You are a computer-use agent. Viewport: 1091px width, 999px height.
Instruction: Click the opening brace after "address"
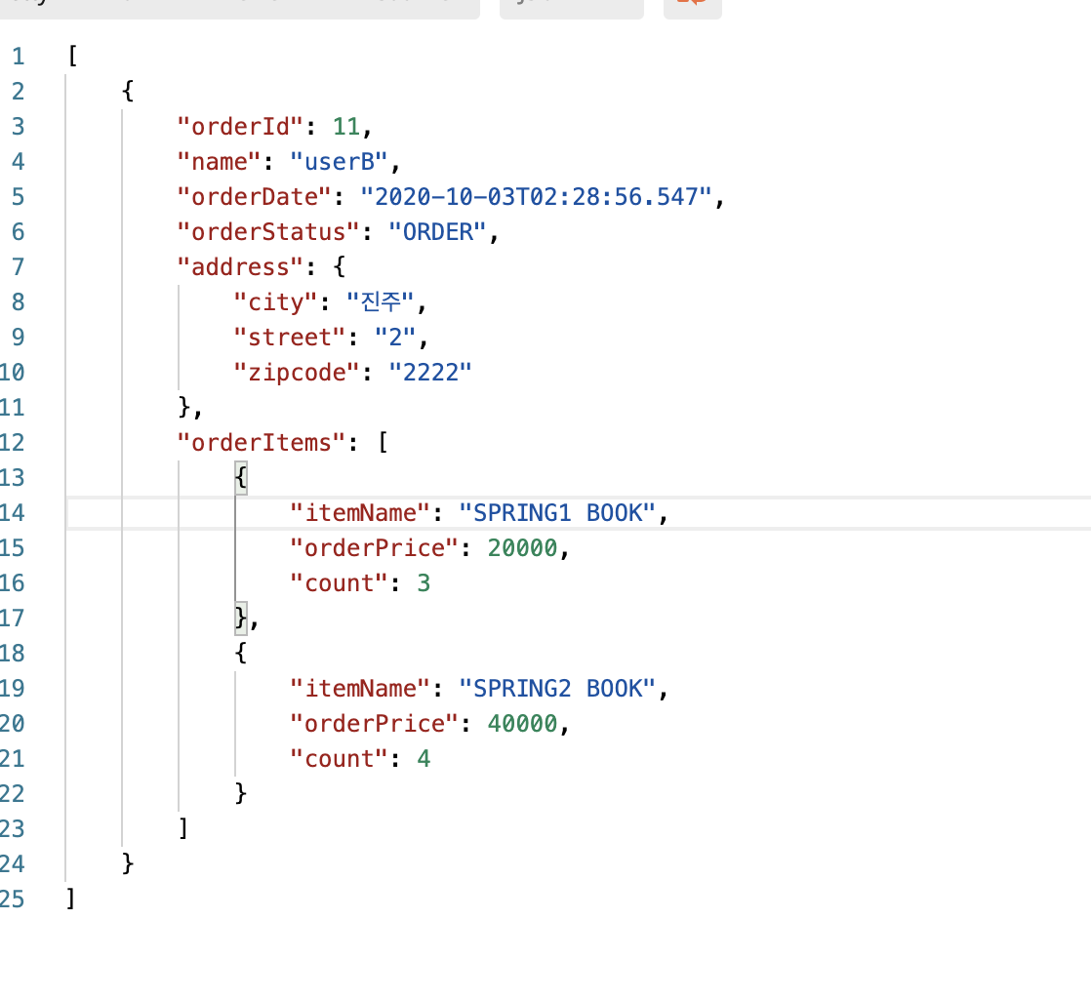339,267
